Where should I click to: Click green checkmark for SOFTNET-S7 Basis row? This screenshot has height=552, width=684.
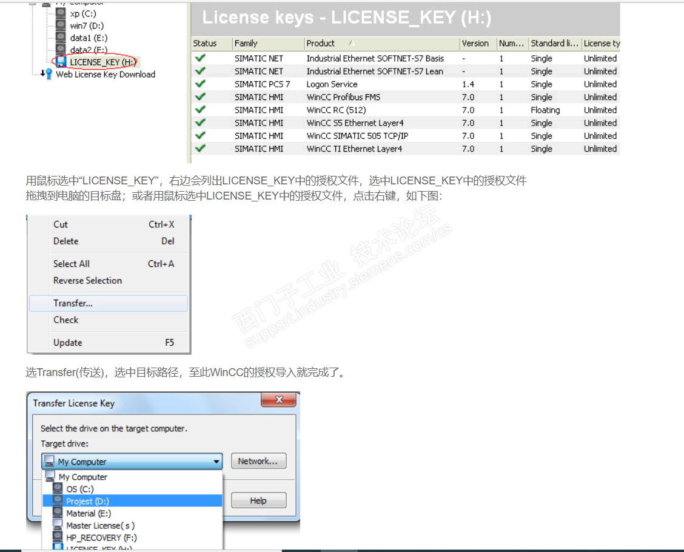(200, 58)
